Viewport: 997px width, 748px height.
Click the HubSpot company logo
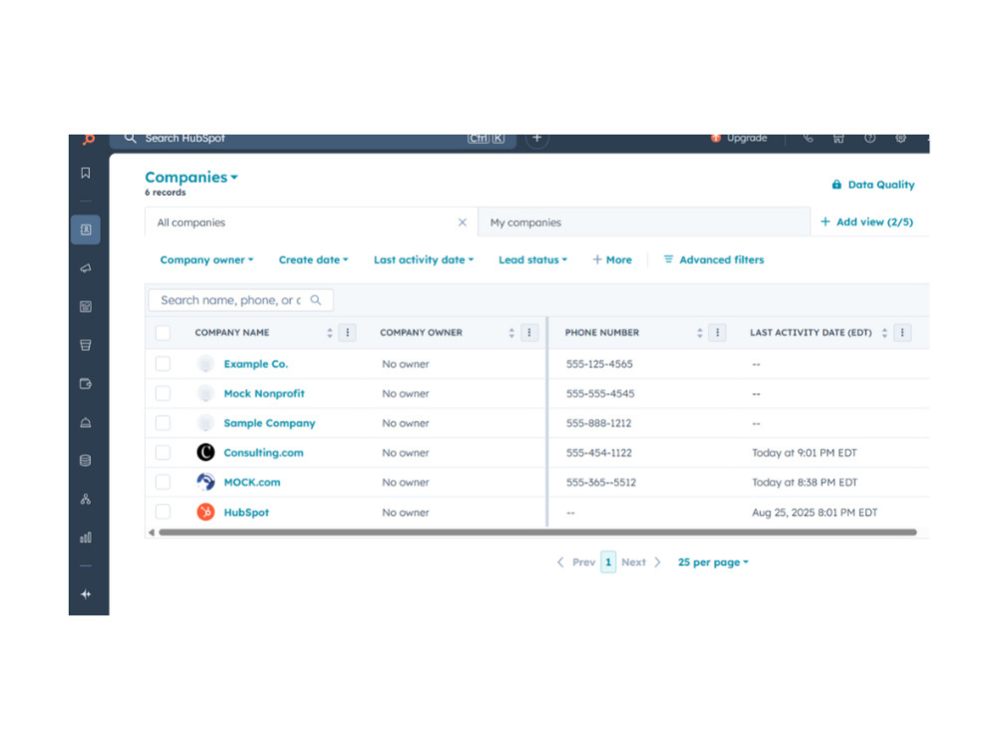click(205, 512)
